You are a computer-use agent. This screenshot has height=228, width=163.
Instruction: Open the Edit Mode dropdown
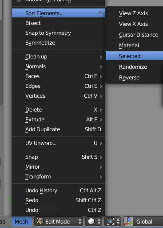pyautogui.click(x=59, y=222)
